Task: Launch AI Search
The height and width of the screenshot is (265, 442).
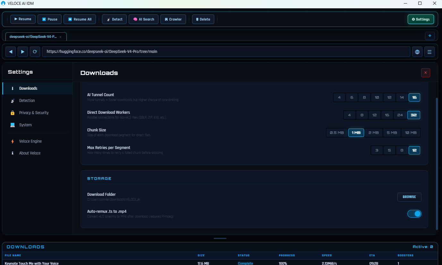Action: (x=143, y=19)
